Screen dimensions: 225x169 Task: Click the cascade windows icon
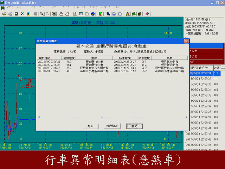pyautogui.click(x=108, y=14)
